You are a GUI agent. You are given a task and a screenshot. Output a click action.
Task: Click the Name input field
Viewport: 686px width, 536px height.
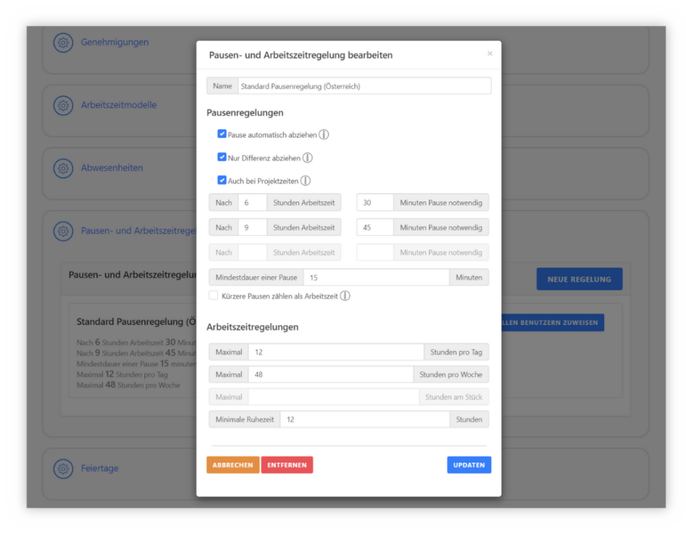point(363,86)
